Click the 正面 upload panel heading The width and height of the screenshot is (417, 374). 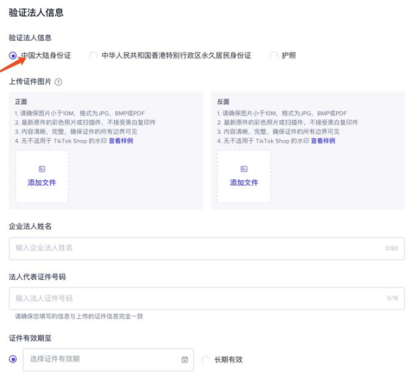click(x=21, y=102)
